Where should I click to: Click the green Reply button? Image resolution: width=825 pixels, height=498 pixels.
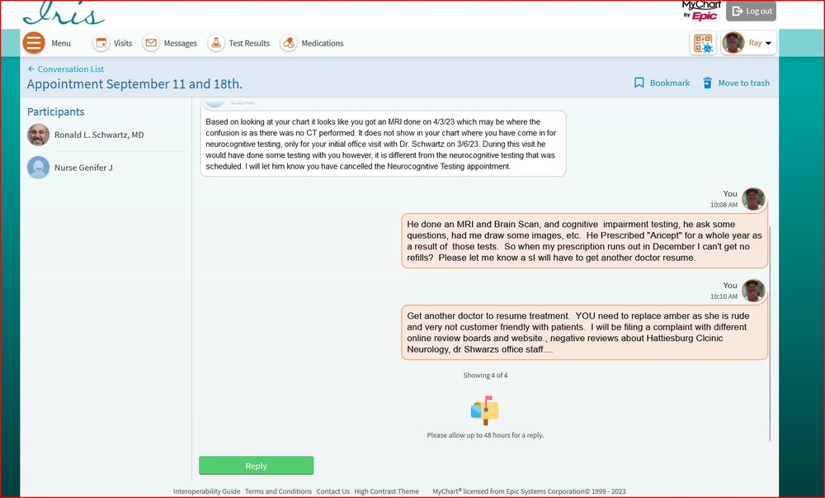256,466
